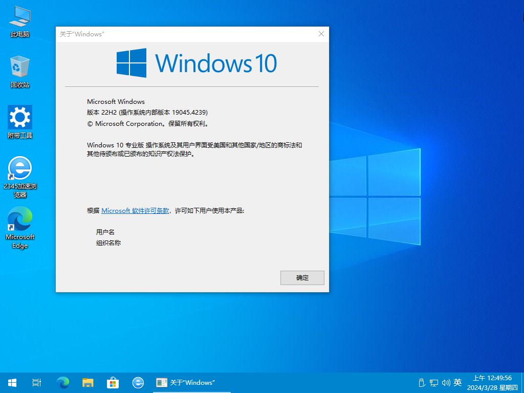Open the taskbar clock and date

pos(492,383)
